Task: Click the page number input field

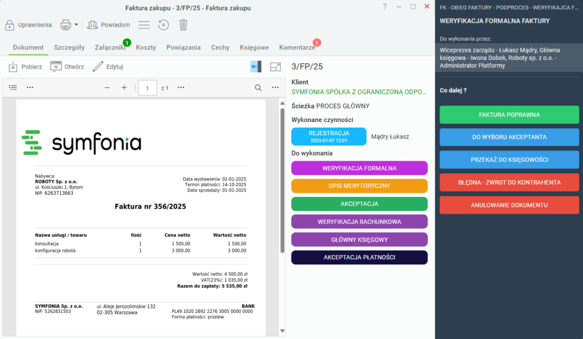Action: click(x=147, y=88)
